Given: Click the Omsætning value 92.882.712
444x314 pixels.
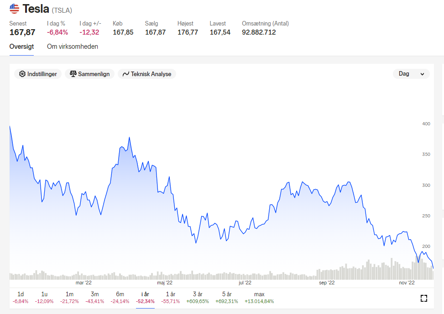Looking at the screenshot, I should click(259, 32).
